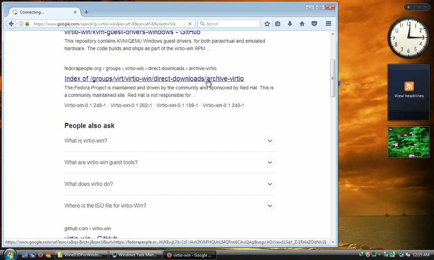Click View headlines in feed gadget
434x260 pixels.
pyautogui.click(x=409, y=96)
